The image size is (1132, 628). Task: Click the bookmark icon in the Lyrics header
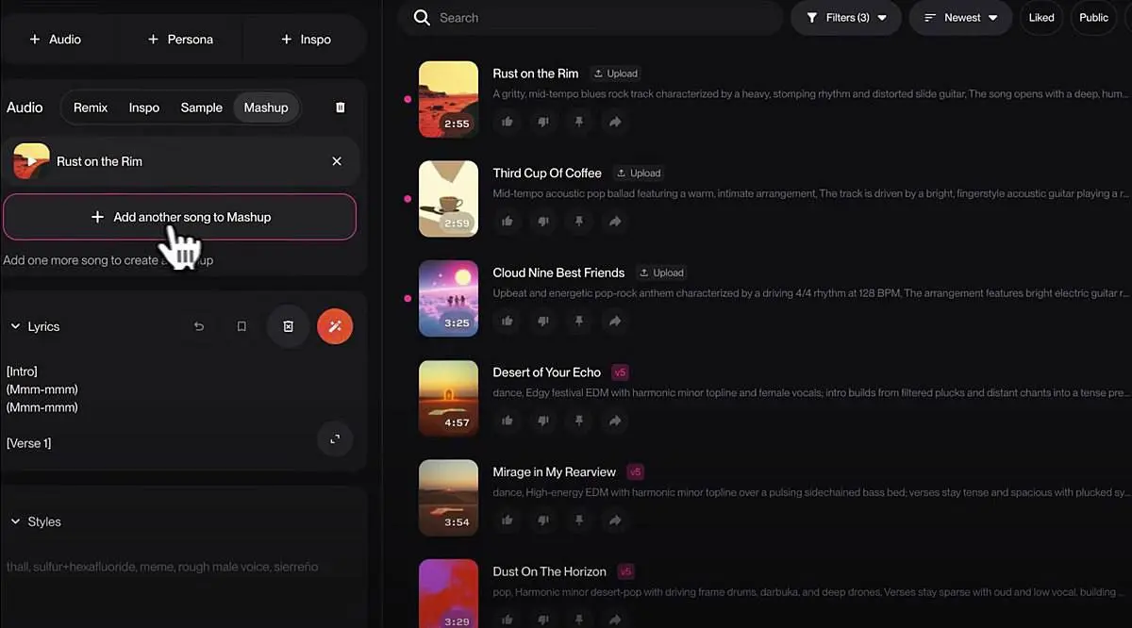click(241, 326)
